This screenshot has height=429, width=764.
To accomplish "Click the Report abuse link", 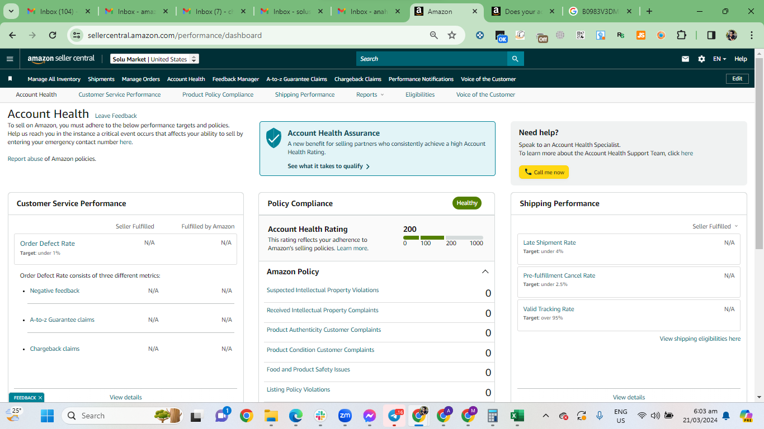I will pos(25,159).
